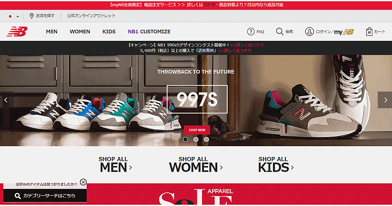Open the NB1 CUSTOMIZE menu item
Viewport: 392px width, 206px height.
149,32
